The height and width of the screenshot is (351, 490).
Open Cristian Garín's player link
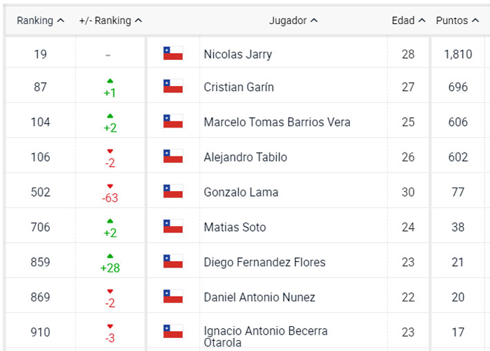tap(239, 87)
